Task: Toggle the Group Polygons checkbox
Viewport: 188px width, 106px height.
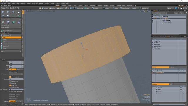Action: pyautogui.click(x=10, y=77)
